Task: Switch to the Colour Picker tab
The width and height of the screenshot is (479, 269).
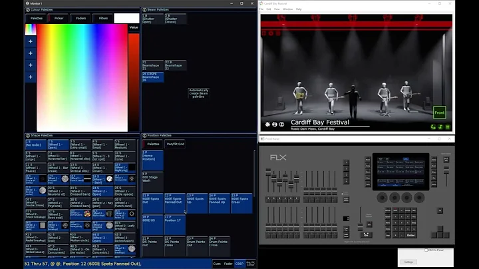Action: [59, 19]
